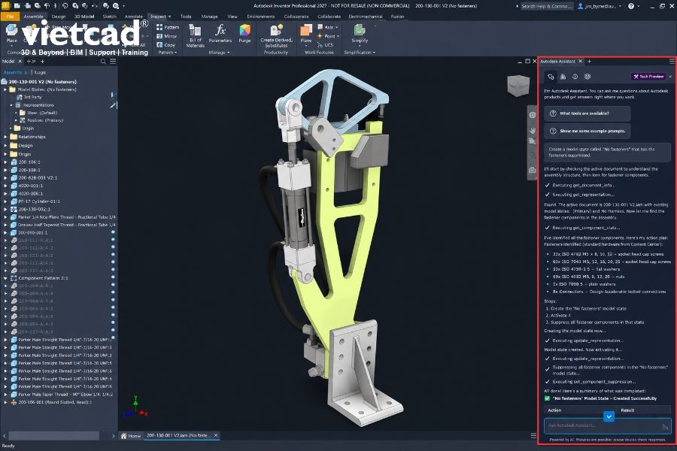Click the chat icon in Autodesk Assistant
Image resolution: width=677 pixels, height=451 pixels.
pos(551,77)
